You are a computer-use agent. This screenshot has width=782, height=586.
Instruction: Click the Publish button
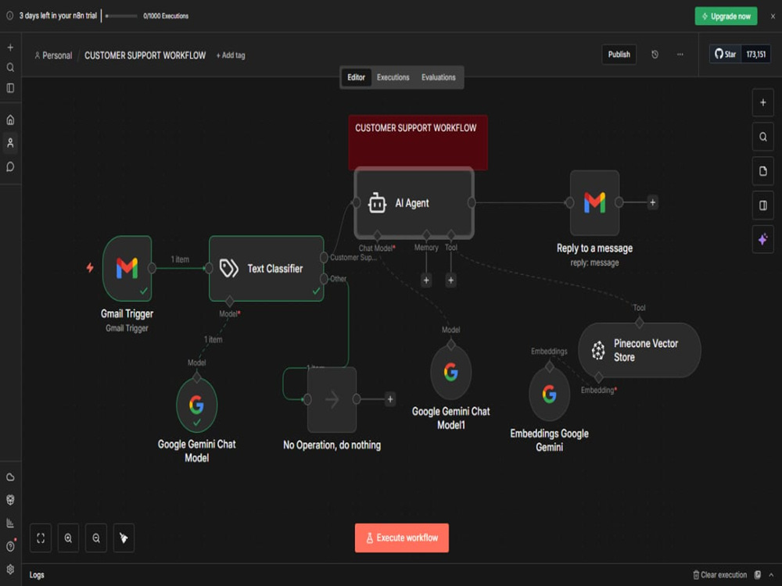pos(619,55)
